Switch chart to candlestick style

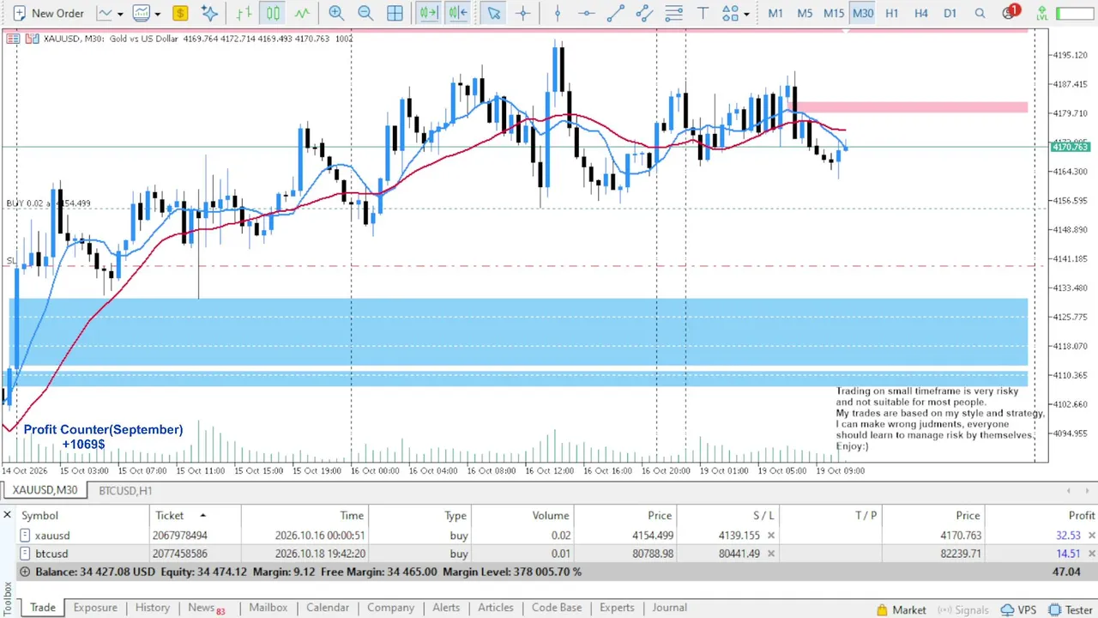[273, 13]
